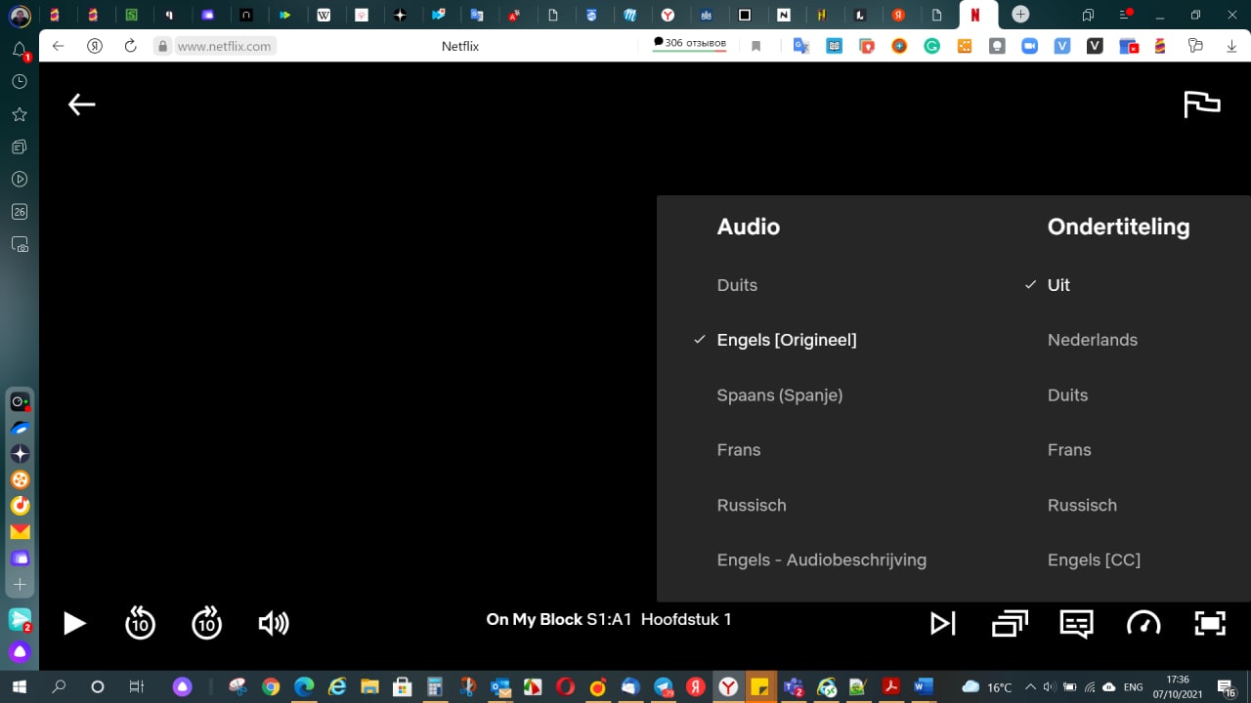Select Duits audio

(x=737, y=285)
